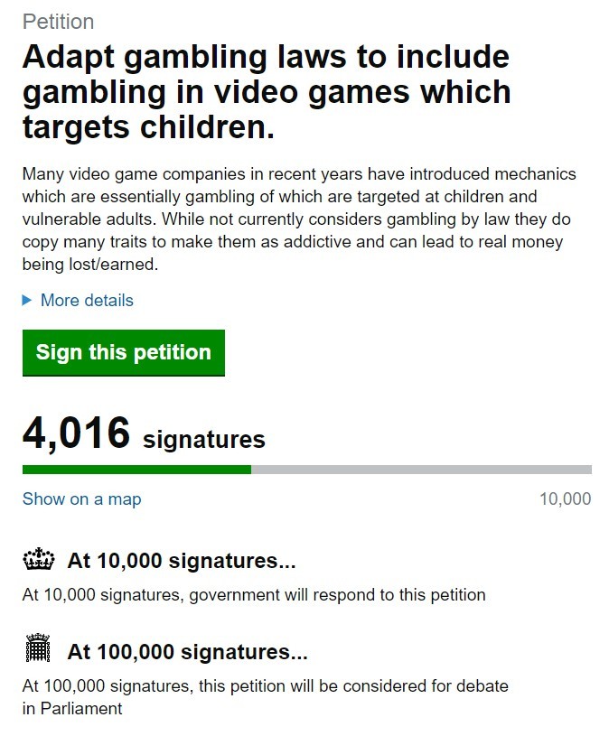Click the grey unfilled part of progress bar
This screenshot has height=736, width=609.
tap(422, 470)
